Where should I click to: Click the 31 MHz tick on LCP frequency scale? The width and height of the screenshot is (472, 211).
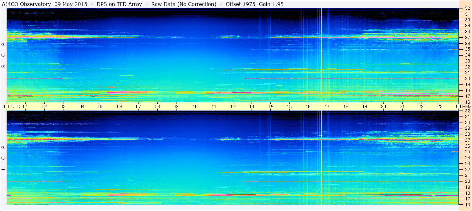click(467, 116)
